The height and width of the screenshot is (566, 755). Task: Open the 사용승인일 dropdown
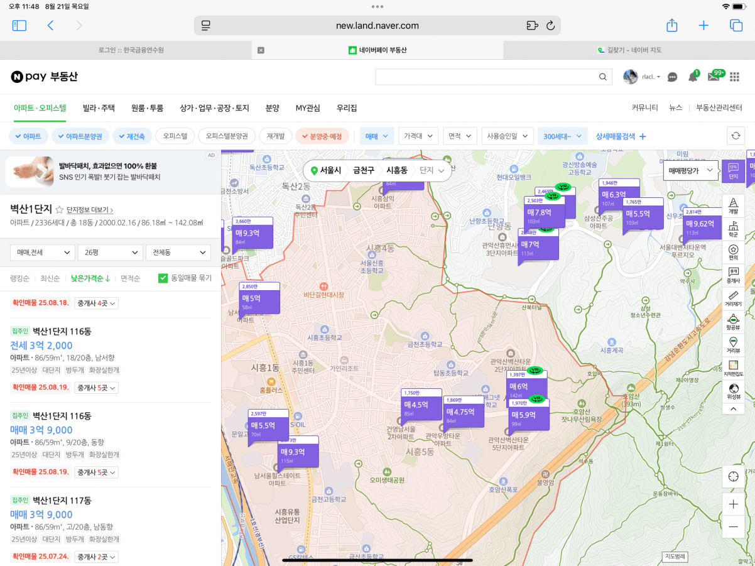click(x=508, y=136)
